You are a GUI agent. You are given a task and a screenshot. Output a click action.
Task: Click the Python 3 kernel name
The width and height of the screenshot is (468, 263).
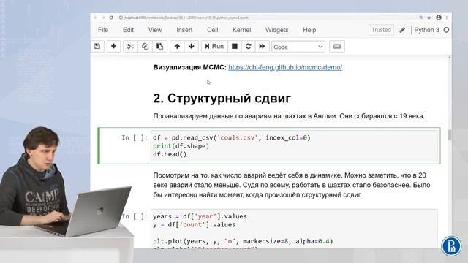point(426,30)
